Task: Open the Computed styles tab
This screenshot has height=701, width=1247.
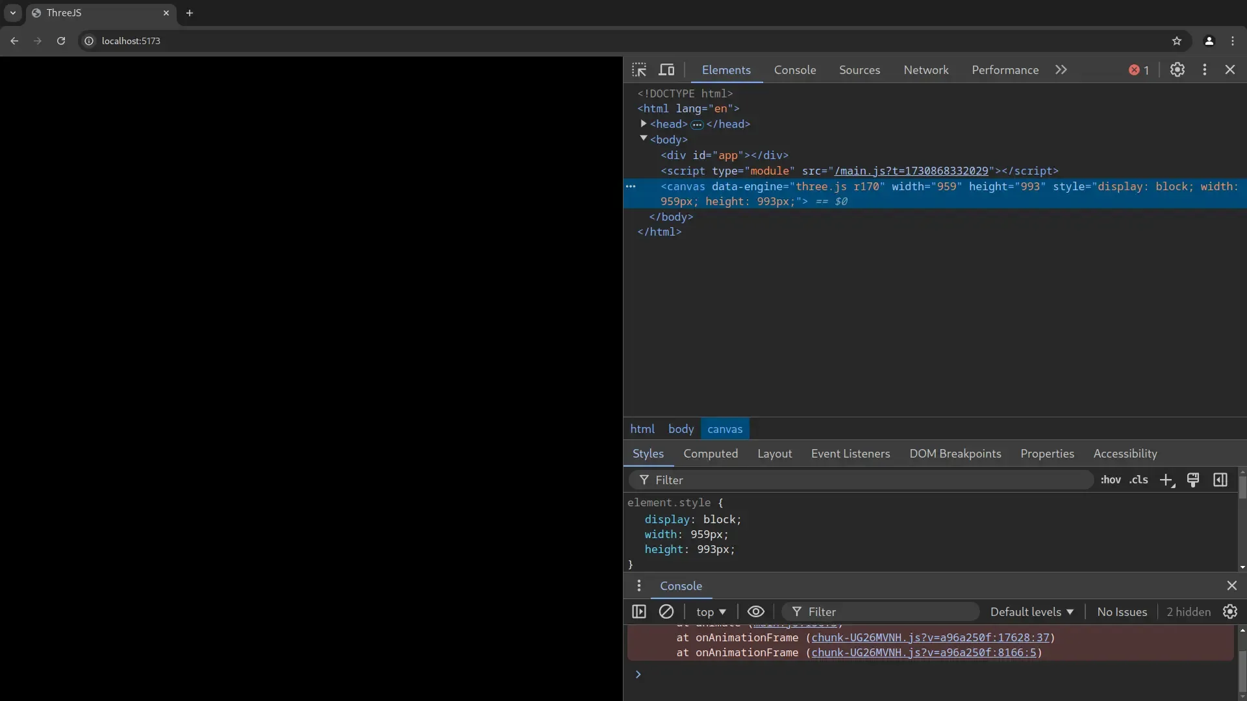Action: coord(711,454)
